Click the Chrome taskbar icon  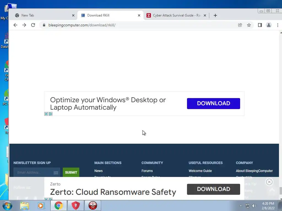pos(58,206)
